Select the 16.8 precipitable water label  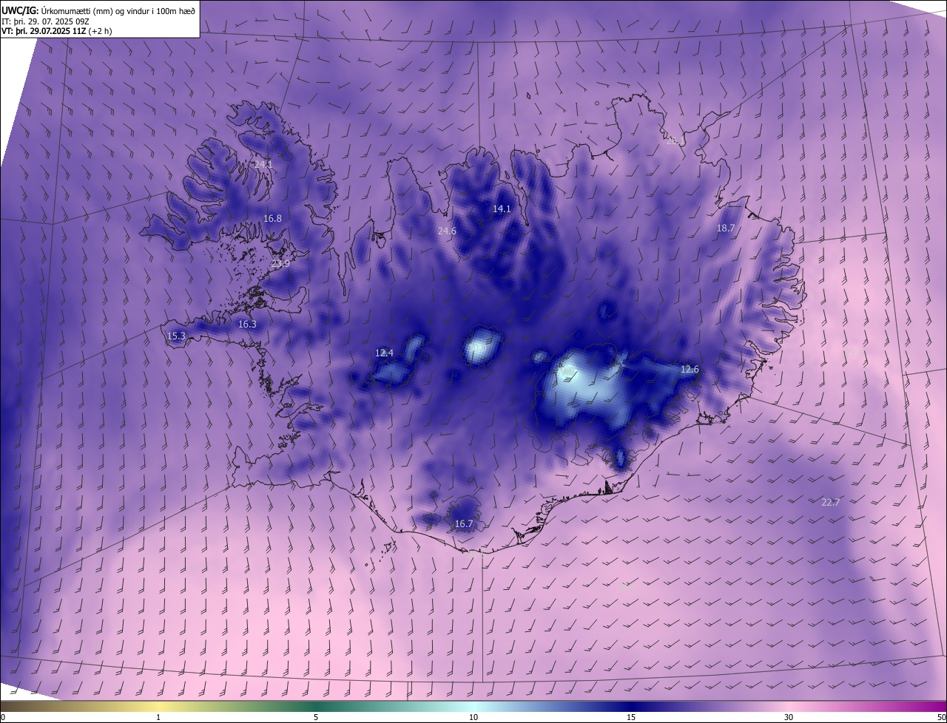(272, 218)
